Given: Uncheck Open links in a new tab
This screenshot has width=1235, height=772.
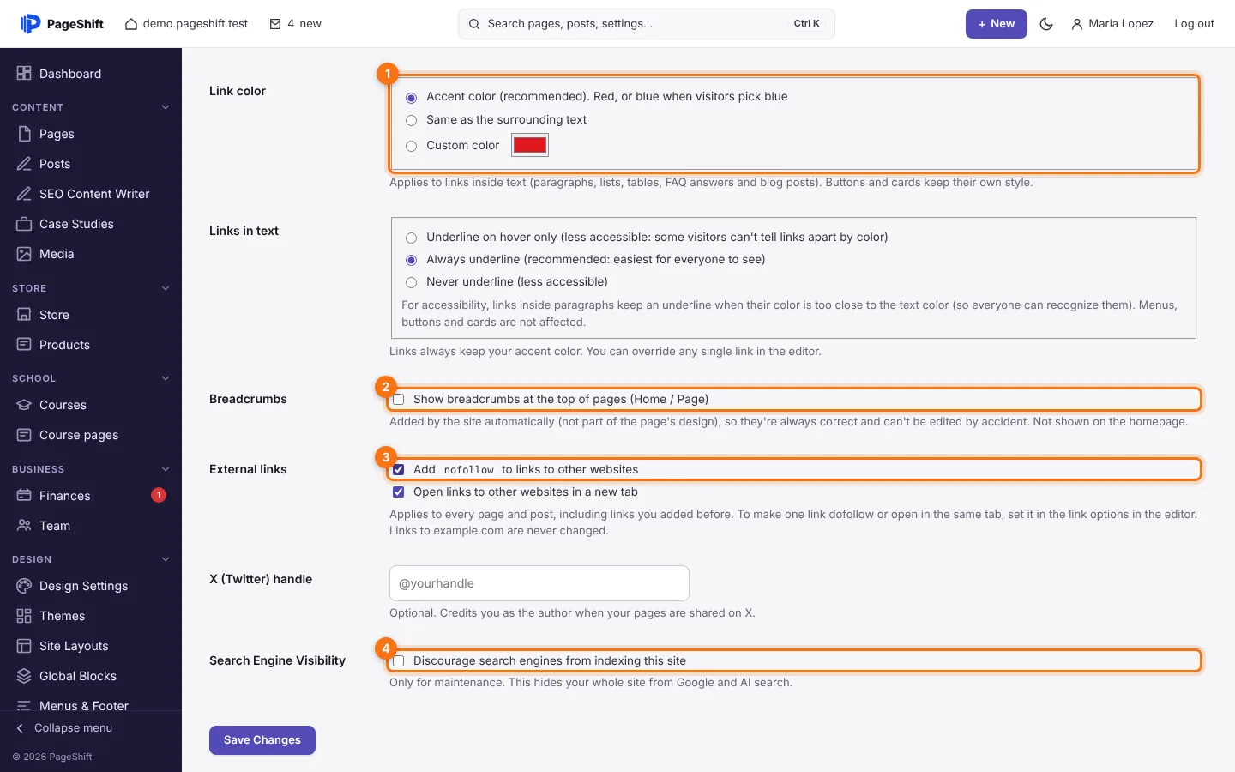Looking at the screenshot, I should tap(399, 492).
